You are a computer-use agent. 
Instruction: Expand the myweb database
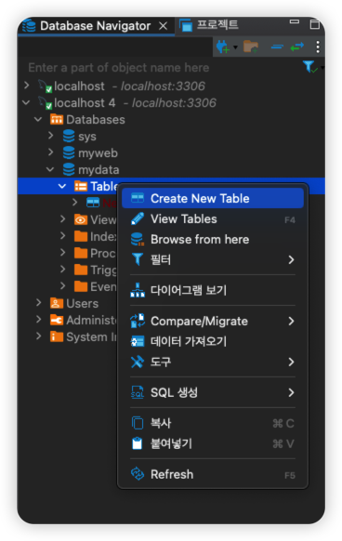pyautogui.click(x=51, y=152)
